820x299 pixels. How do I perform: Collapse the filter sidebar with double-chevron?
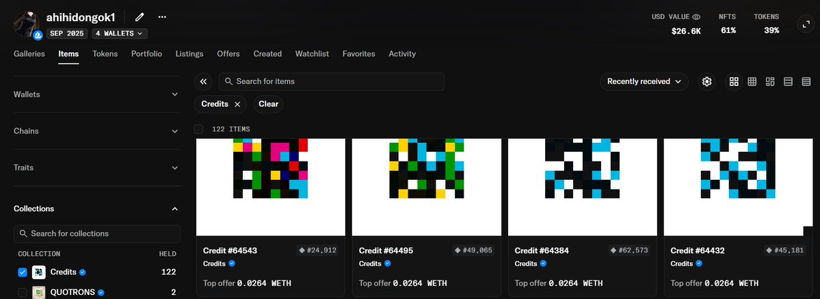click(203, 81)
